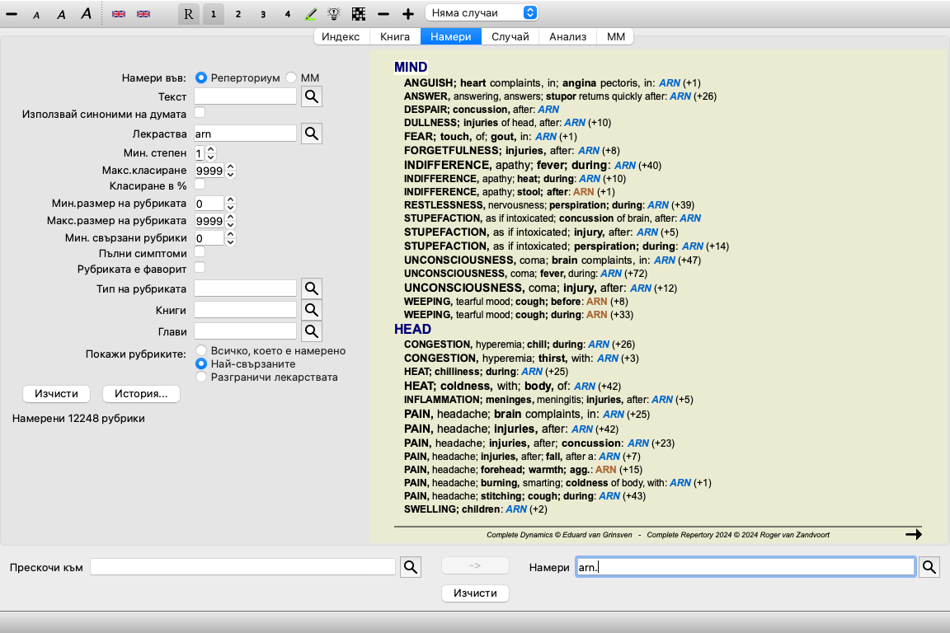This screenshot has height=633, width=950.
Task: Enable the Пълни симптоми checkbox
Action: [x=200, y=251]
